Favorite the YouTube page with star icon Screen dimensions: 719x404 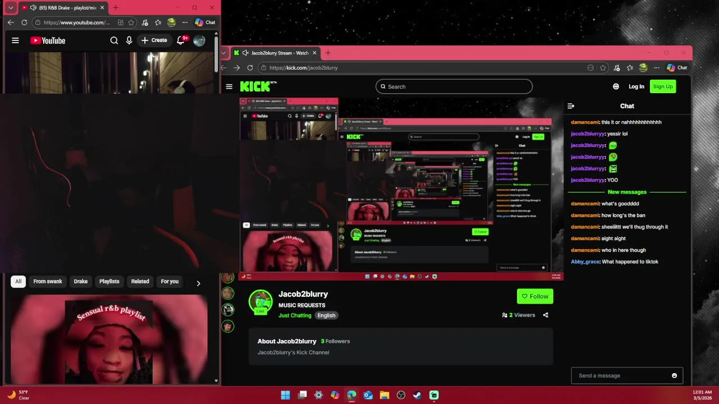tap(131, 22)
